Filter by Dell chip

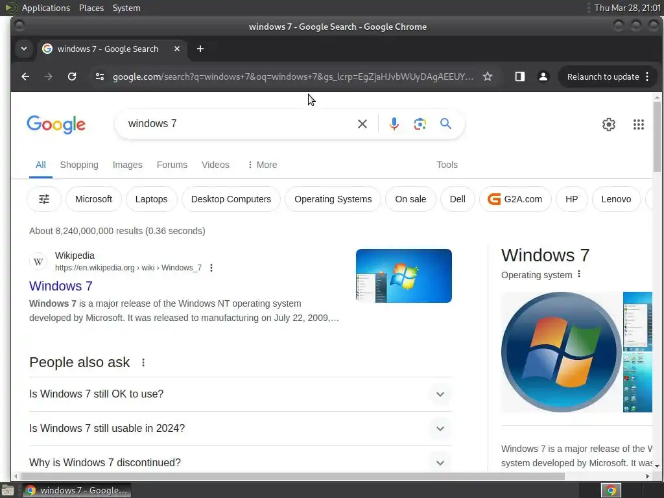tap(457, 199)
